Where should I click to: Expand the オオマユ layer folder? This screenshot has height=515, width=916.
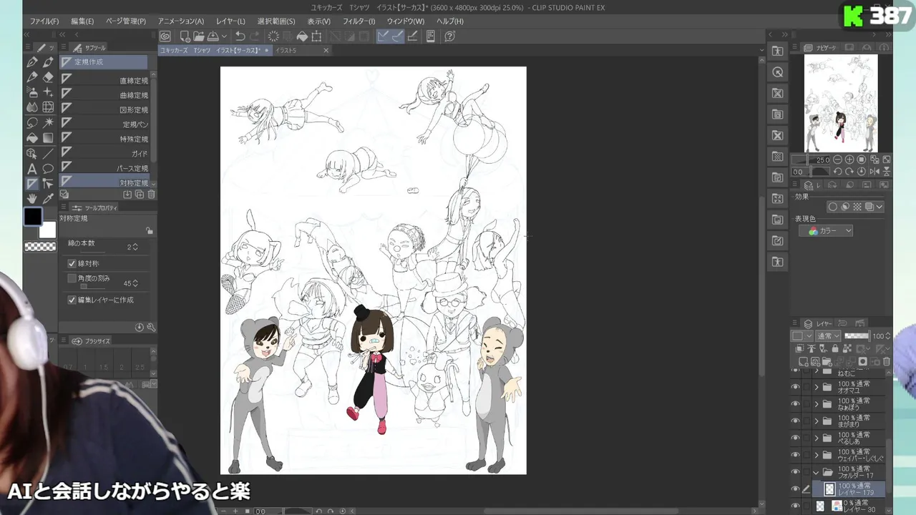(x=817, y=387)
